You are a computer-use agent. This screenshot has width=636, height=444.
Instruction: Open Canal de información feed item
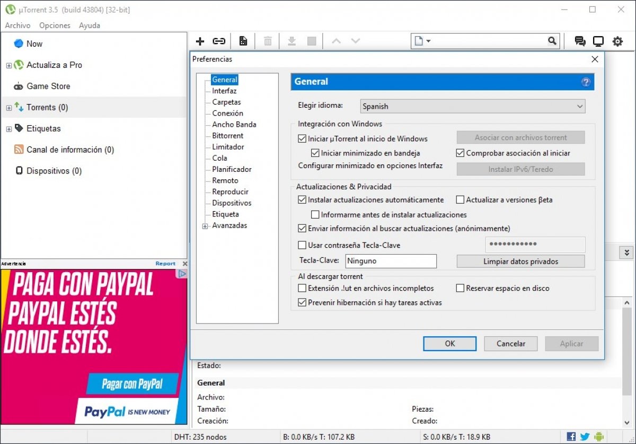[70, 150]
